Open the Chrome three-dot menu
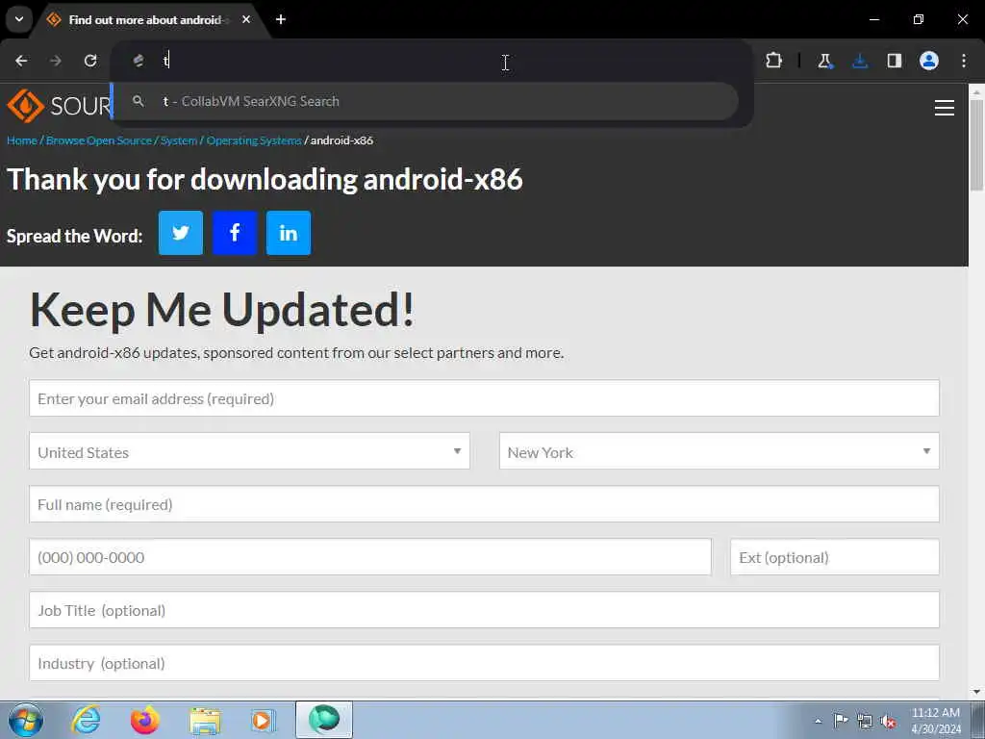The height and width of the screenshot is (739, 985). tap(964, 61)
